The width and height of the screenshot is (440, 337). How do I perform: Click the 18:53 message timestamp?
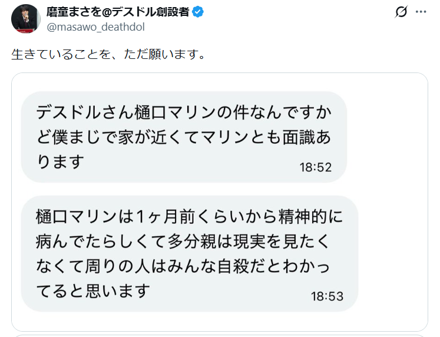coord(327,296)
